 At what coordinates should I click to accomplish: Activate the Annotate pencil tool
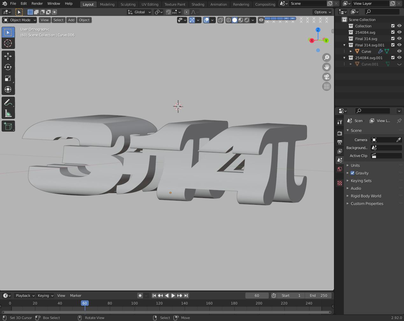[x=8, y=102]
